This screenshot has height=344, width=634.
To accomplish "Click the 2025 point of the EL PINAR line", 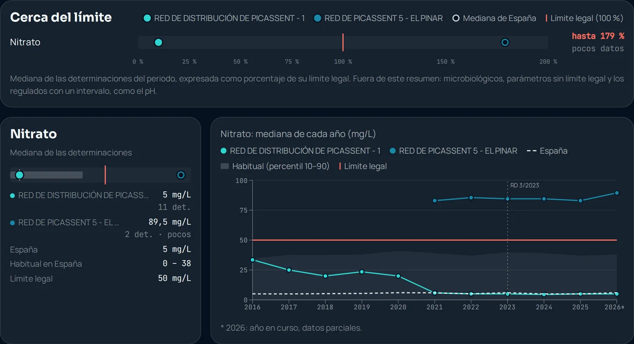I will 580,201.
